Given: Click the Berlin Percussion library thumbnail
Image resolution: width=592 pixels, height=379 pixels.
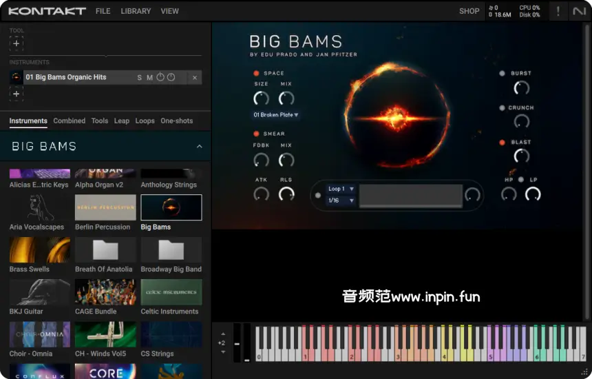Looking at the screenshot, I should pos(105,207).
